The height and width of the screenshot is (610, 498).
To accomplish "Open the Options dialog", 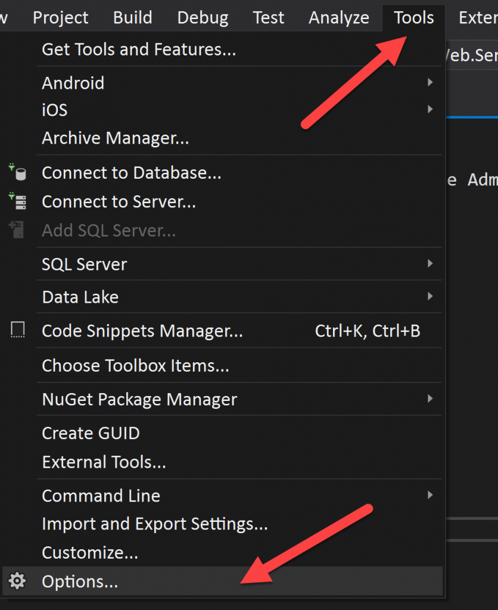I will [x=223, y=581].
